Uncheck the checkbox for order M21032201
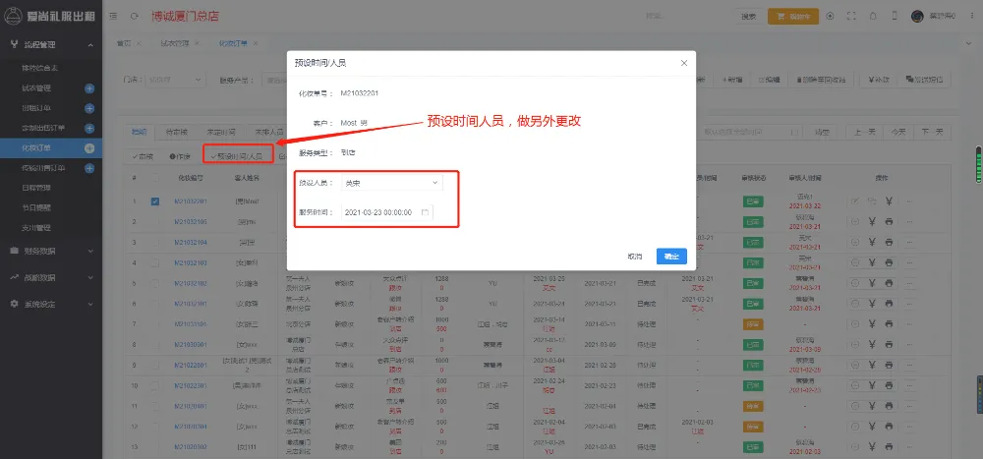Viewport: 983px width, 459px height. click(155, 201)
